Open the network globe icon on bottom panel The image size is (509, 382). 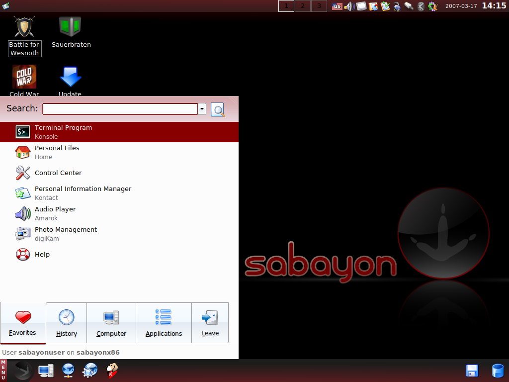68,371
